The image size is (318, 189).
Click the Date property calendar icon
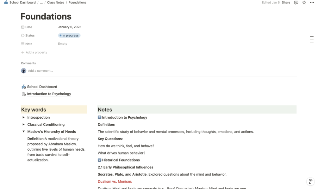[23, 27]
